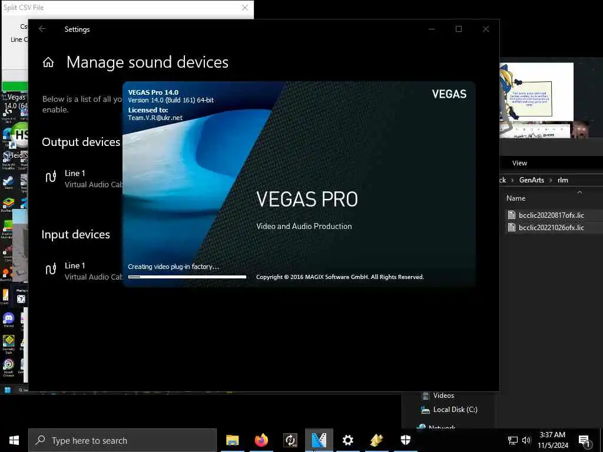The image size is (603, 452).
Task: Open the volume speaker tray icon
Action: point(526,440)
